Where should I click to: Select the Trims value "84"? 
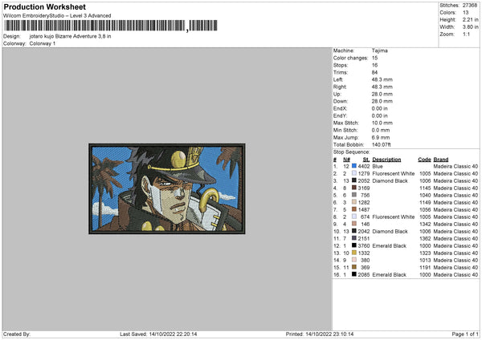point(374,72)
